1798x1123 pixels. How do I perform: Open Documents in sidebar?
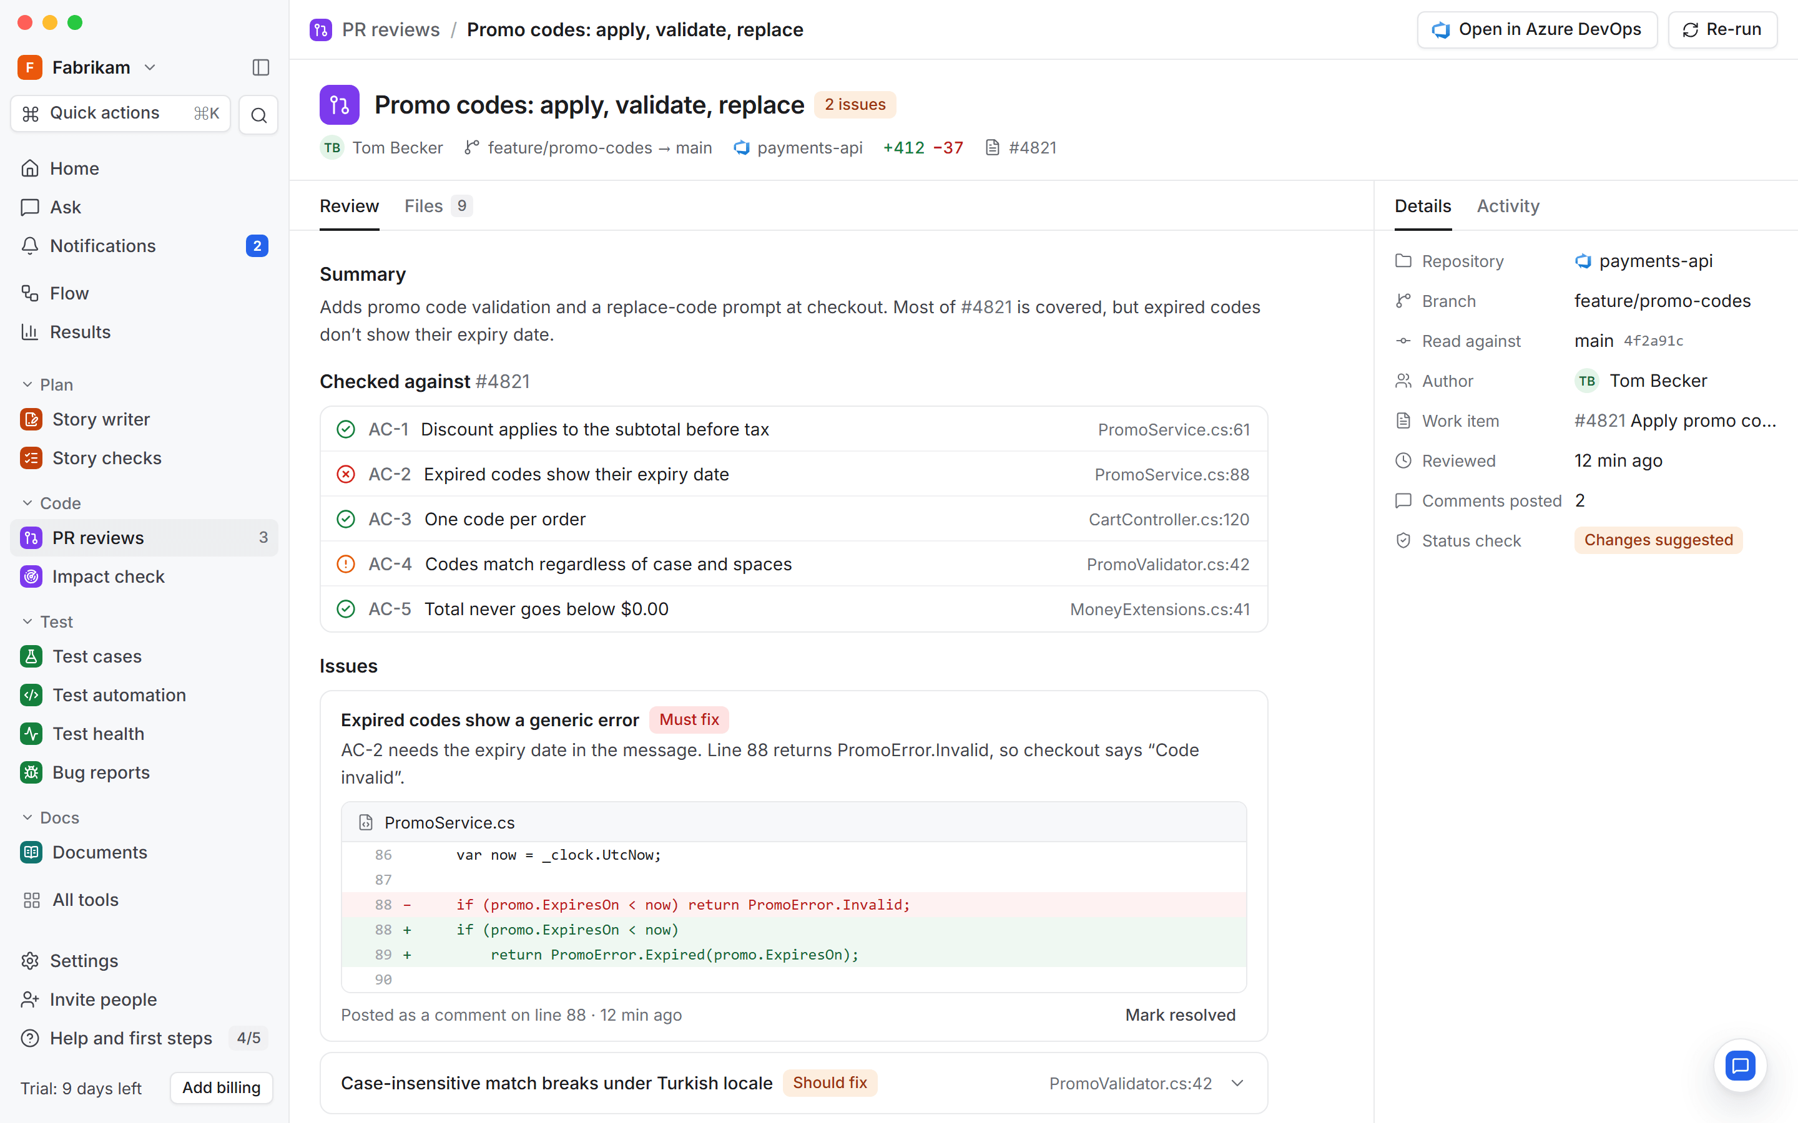click(x=144, y=852)
